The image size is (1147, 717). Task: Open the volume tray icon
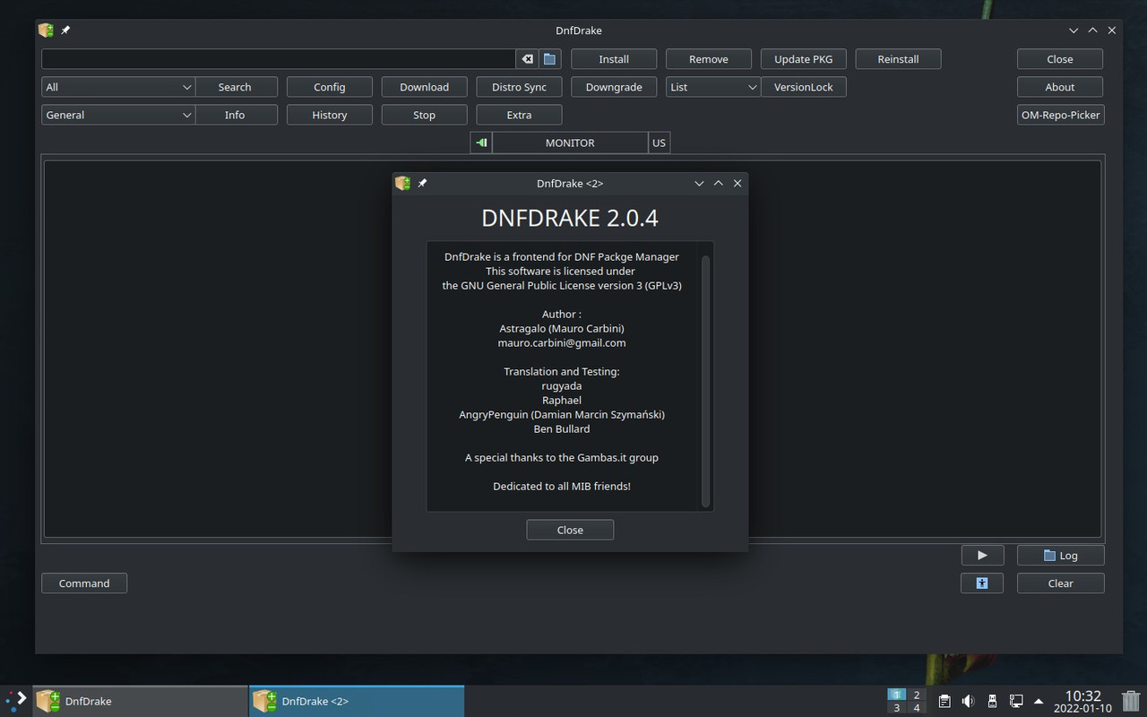(x=968, y=701)
